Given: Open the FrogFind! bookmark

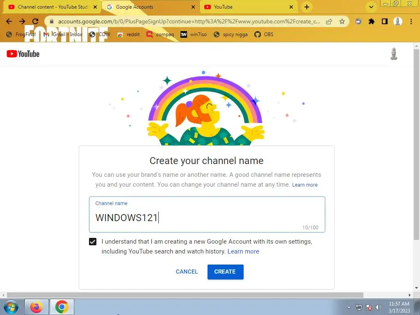Looking at the screenshot, I should [21, 34].
